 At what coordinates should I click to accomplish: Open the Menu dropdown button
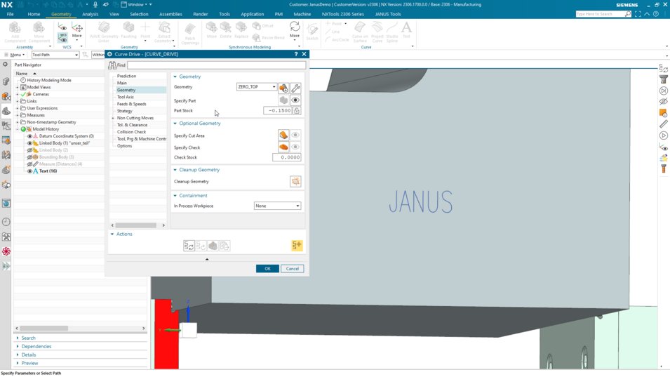point(15,55)
